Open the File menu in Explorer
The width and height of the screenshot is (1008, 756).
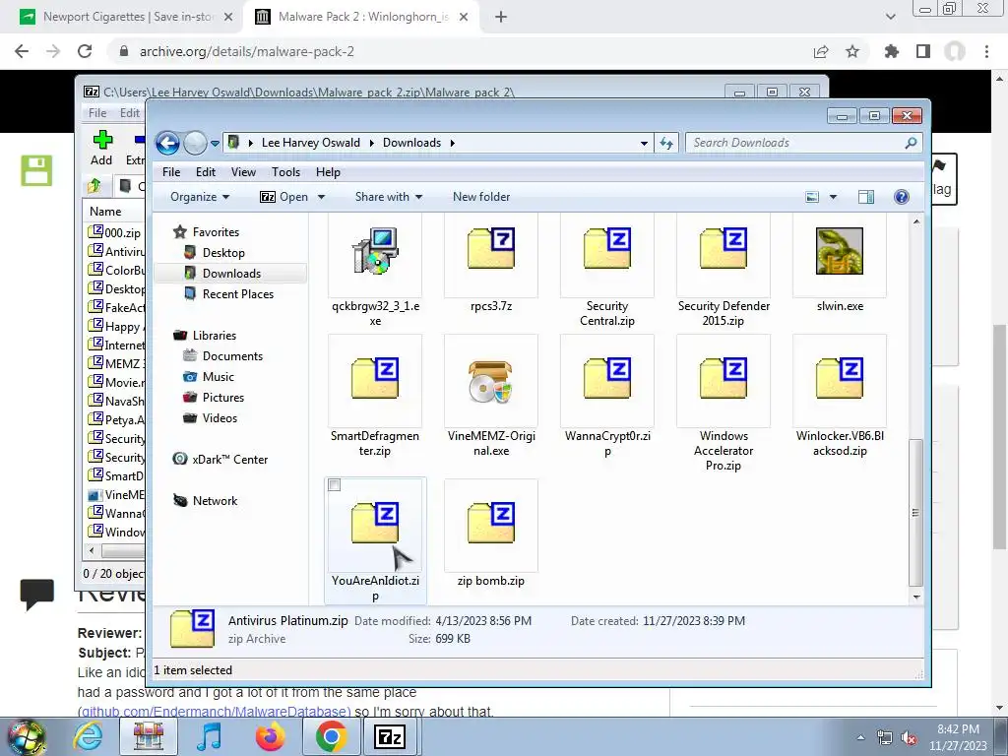pyautogui.click(x=171, y=172)
